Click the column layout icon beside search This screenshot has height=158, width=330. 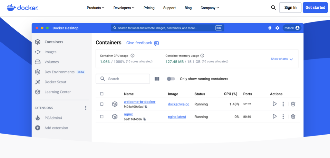pyautogui.click(x=157, y=79)
